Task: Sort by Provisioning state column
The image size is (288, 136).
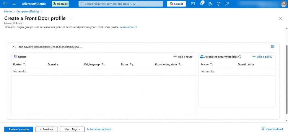Action: [x=168, y=64]
